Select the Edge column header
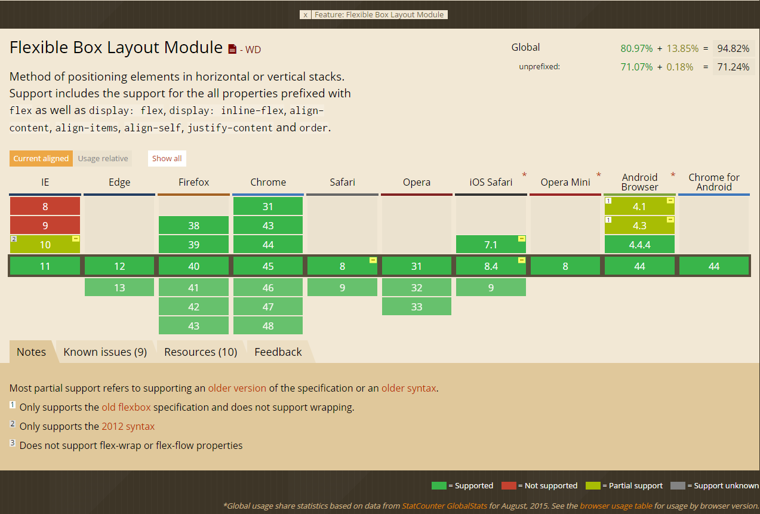The width and height of the screenshot is (760, 514). tap(119, 182)
